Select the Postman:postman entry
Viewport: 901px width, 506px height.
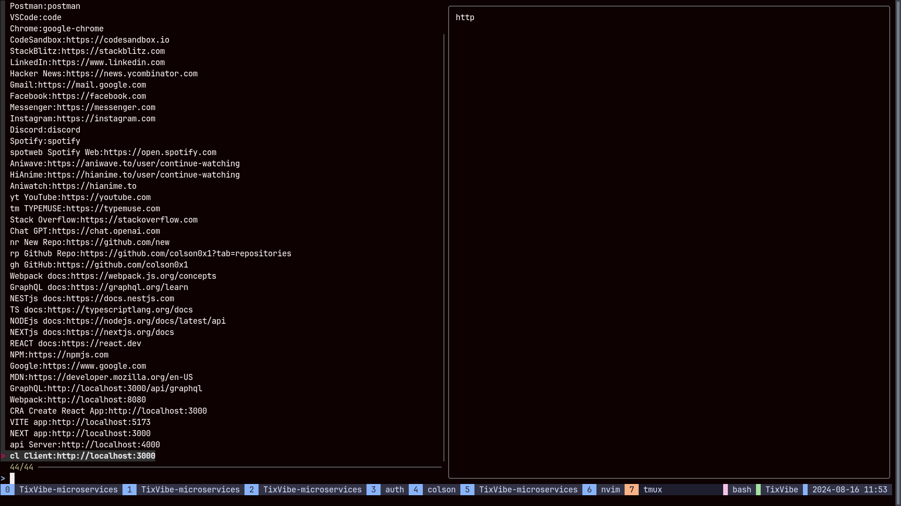(45, 6)
